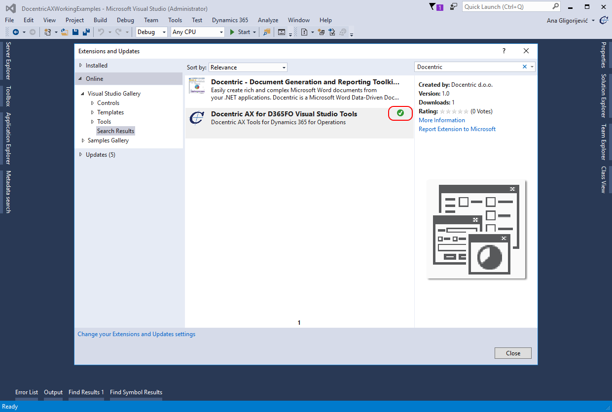Viewport: 612px width, 412px height.
Task: Open Change your Extensions and Updates settings
Action: [137, 334]
